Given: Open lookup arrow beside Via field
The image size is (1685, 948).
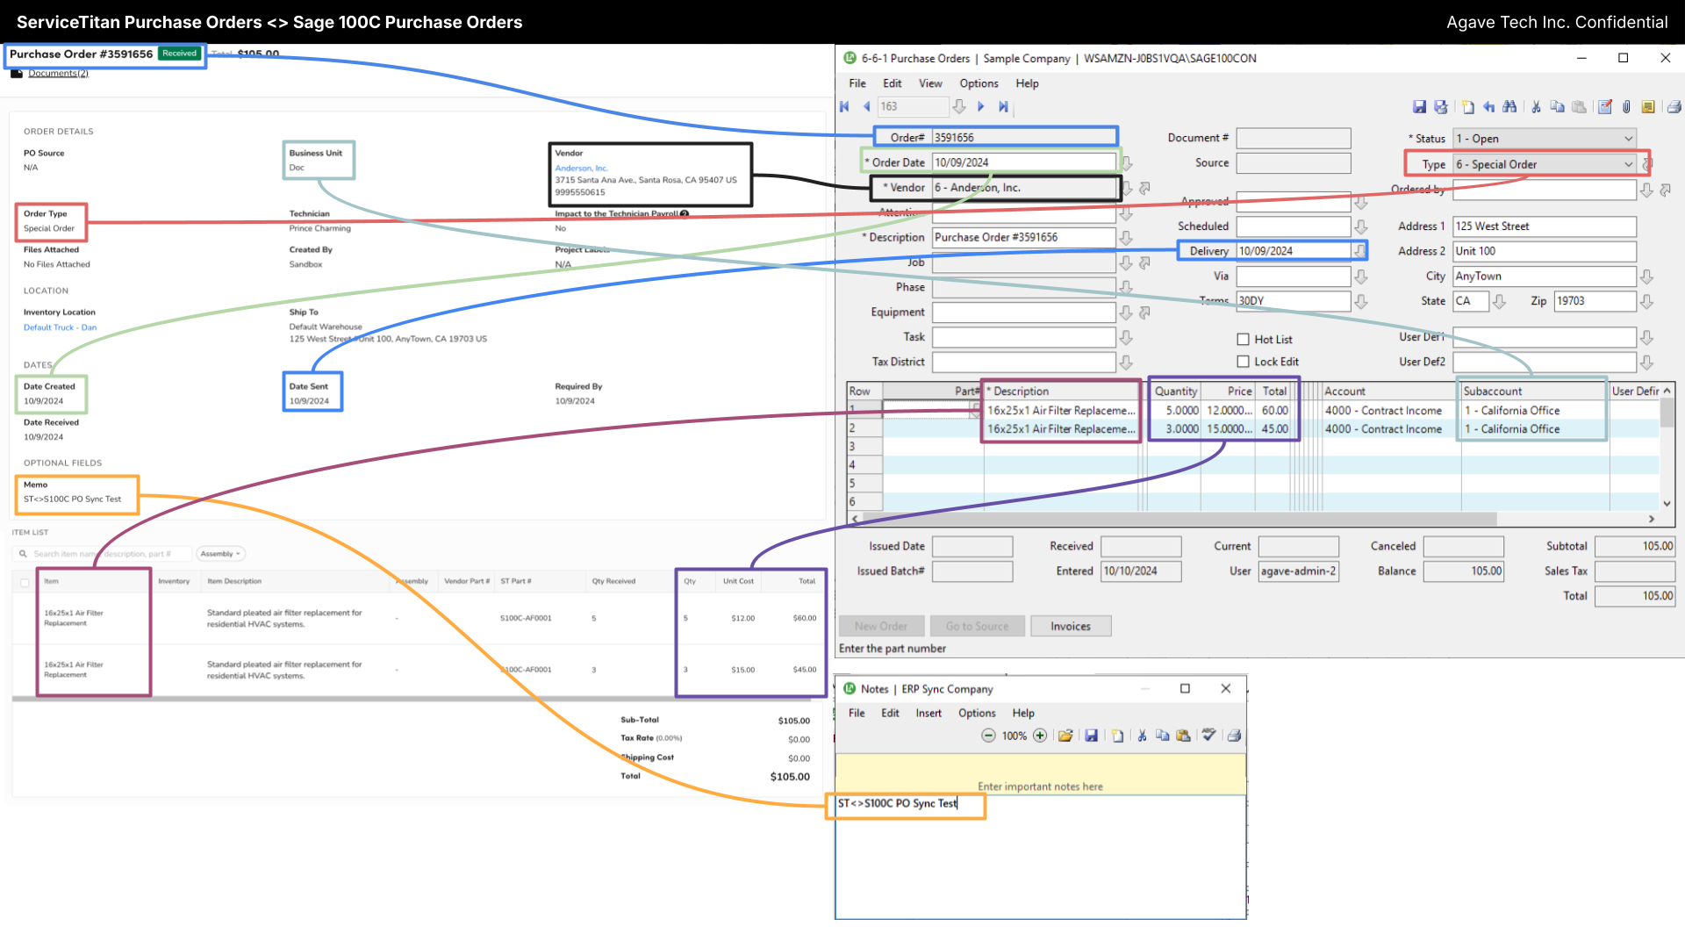Looking at the screenshot, I should pyautogui.click(x=1361, y=276).
